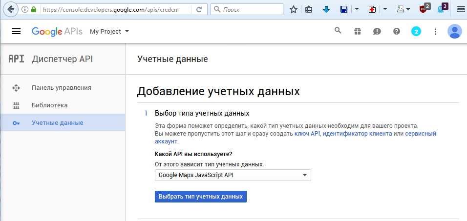Click the Библиотека library icon
467x221 pixels.
point(16,105)
